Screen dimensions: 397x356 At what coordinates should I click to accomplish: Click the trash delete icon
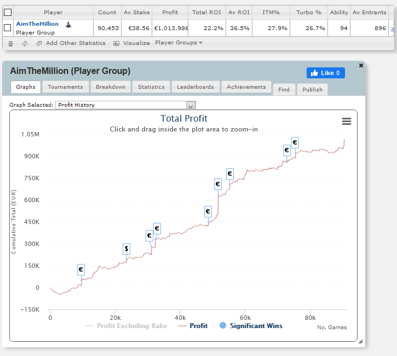[10, 44]
